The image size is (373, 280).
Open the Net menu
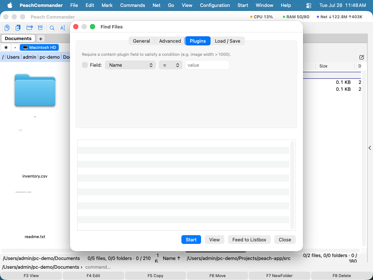156,5
